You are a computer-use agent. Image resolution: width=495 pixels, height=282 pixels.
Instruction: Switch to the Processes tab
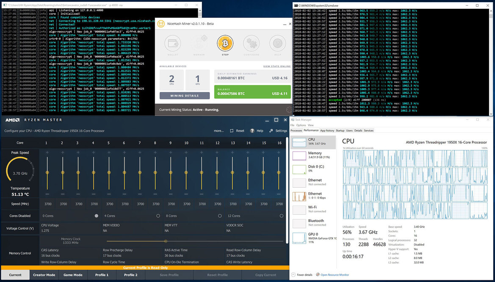pyautogui.click(x=296, y=130)
